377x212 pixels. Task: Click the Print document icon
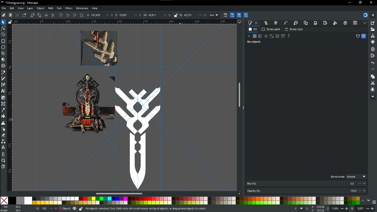coord(373,42)
